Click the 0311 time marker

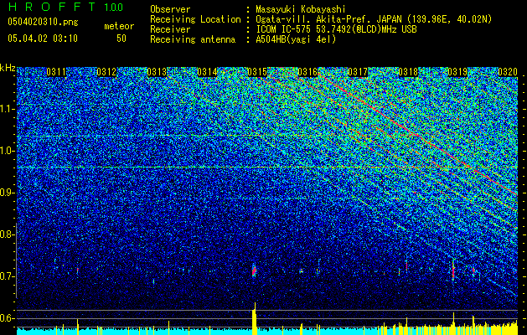click(x=56, y=72)
